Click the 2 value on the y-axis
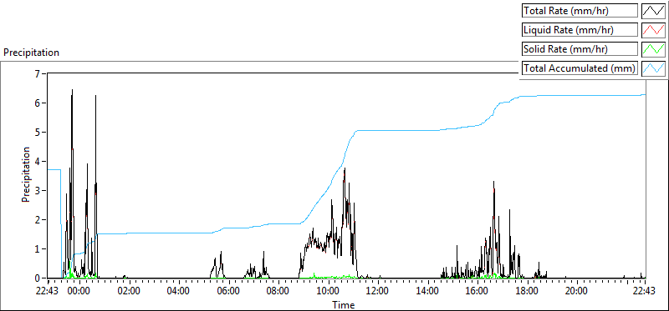Image resolution: width=669 pixels, height=311 pixels. click(x=37, y=220)
